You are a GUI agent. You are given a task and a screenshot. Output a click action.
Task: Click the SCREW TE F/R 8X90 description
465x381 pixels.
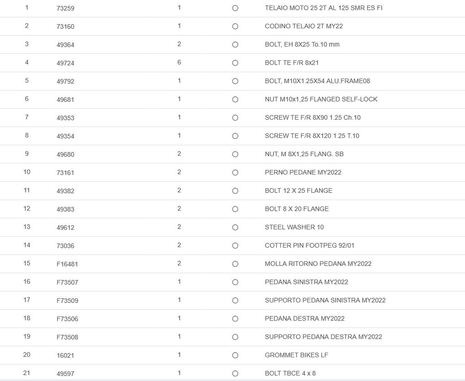pyautogui.click(x=312, y=118)
